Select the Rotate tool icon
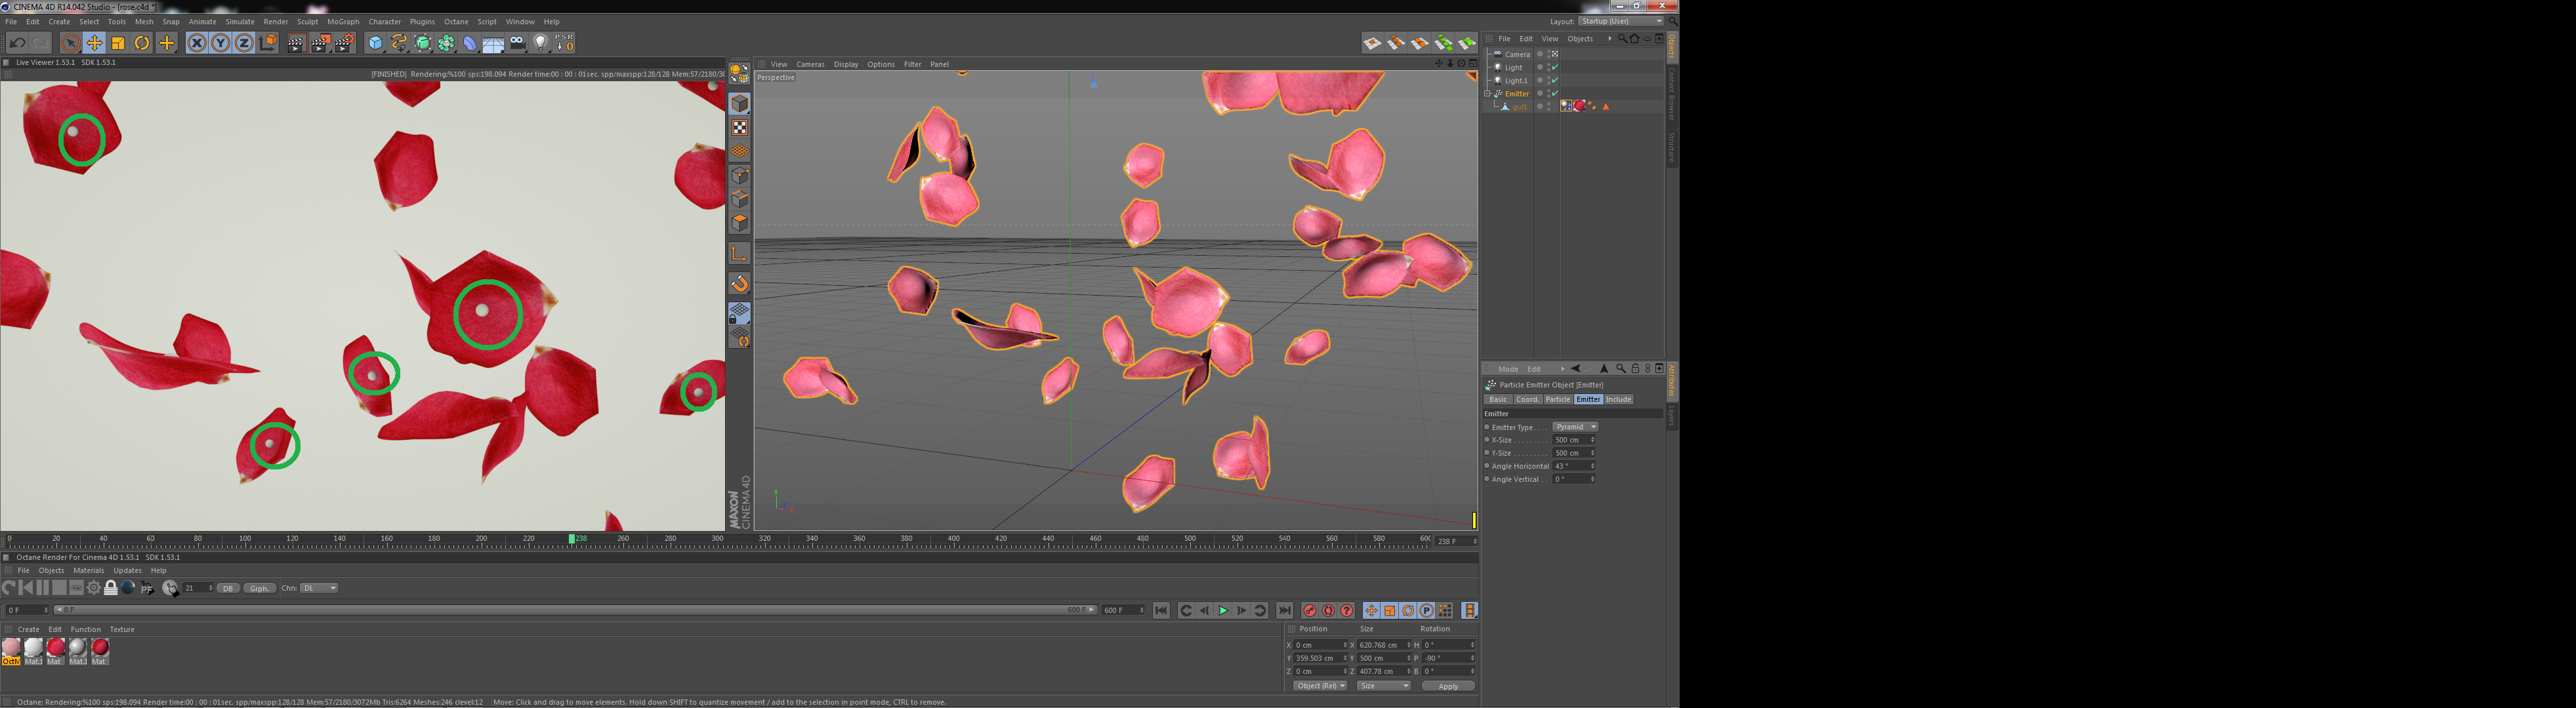This screenshot has height=708, width=2576. point(142,43)
